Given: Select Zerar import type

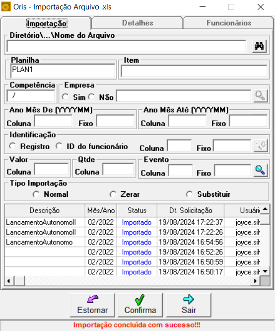Looking at the screenshot, I should click(113, 194).
